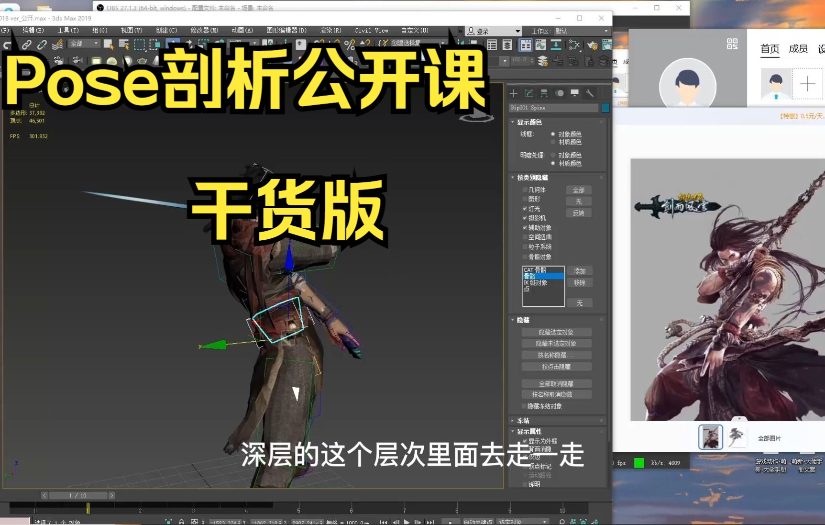Choose Rectangular Selection Region tool

pos(139,45)
